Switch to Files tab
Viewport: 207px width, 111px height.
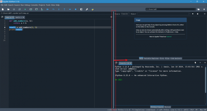[167, 58]
